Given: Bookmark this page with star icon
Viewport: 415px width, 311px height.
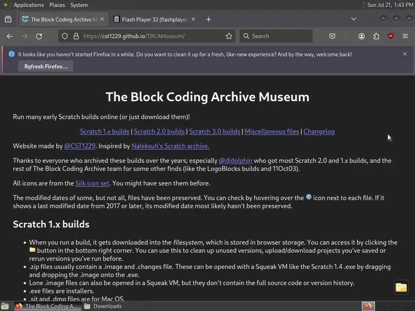Looking at the screenshot, I should coord(229,36).
